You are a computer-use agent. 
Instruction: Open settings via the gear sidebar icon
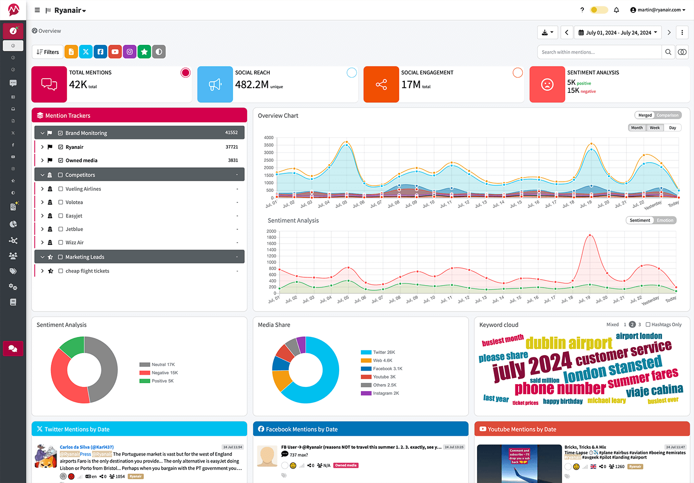[x=13, y=287]
